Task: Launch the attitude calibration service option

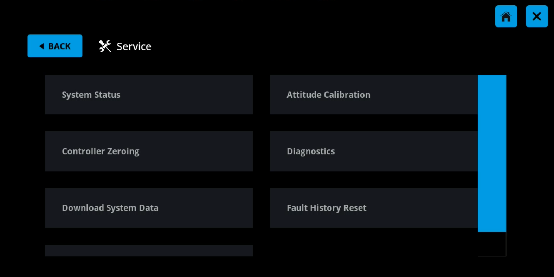Action: click(x=374, y=95)
